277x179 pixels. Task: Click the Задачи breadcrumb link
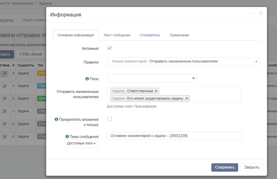[45, 3]
